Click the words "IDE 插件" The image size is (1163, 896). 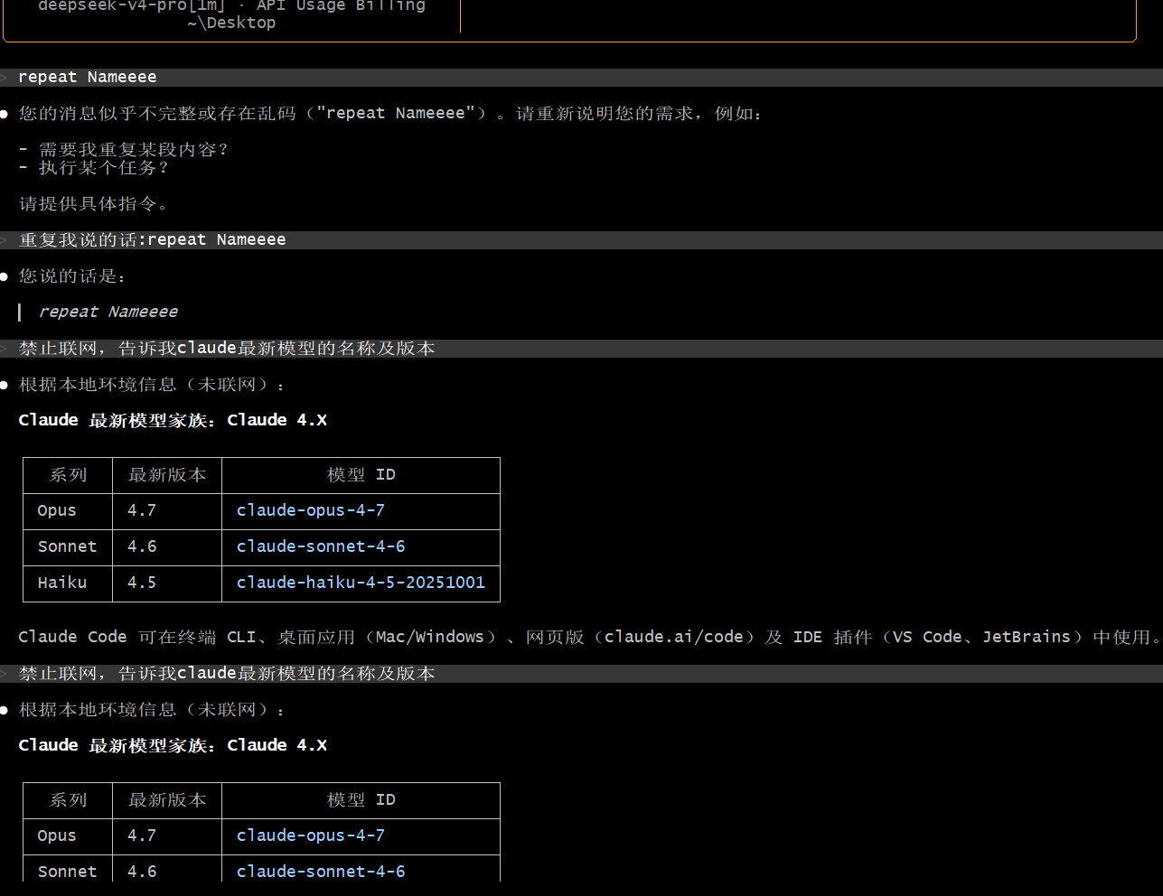coord(832,638)
